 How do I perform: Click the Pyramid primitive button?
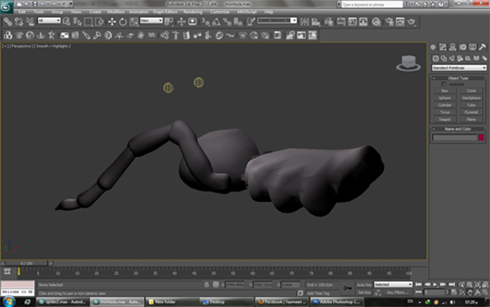point(471,112)
